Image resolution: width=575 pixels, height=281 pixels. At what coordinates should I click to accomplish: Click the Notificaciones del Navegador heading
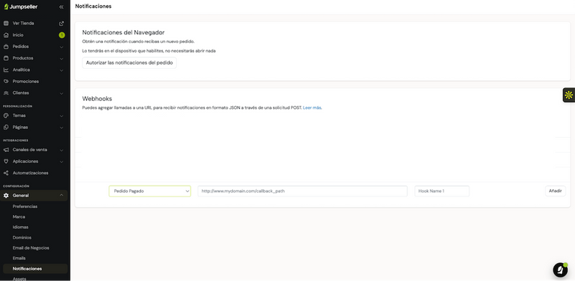tap(123, 32)
